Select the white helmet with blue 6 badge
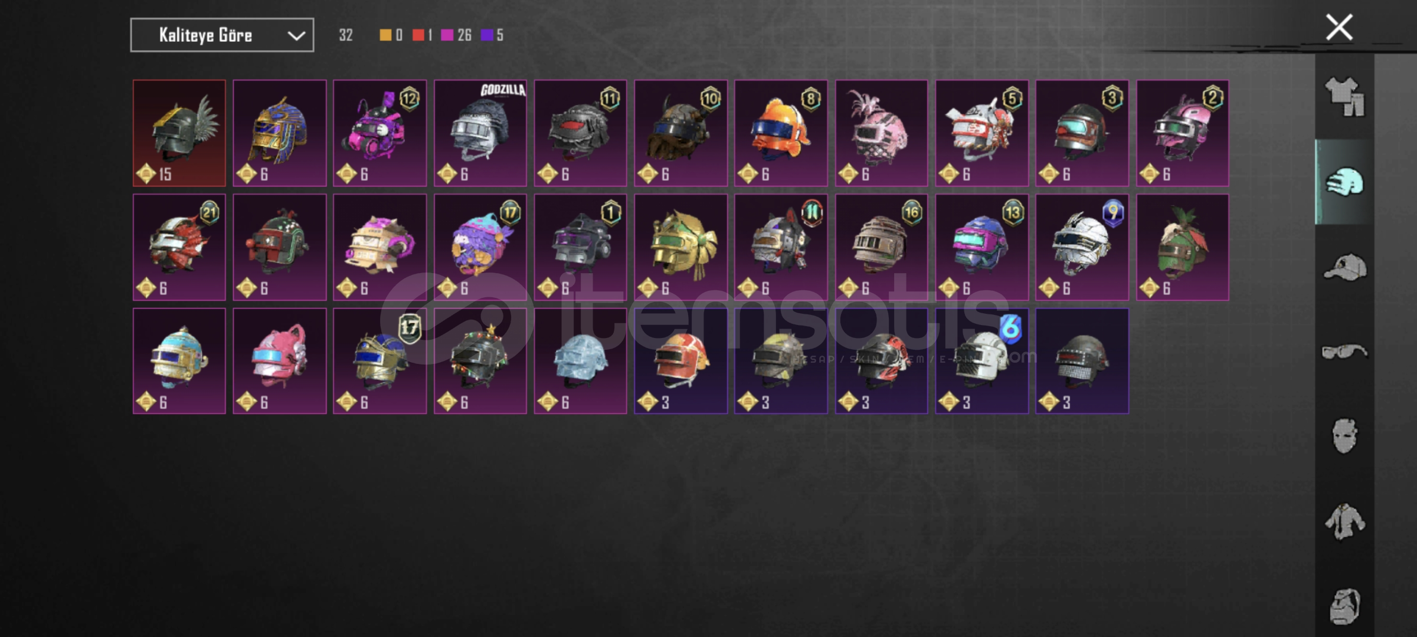 tap(981, 361)
